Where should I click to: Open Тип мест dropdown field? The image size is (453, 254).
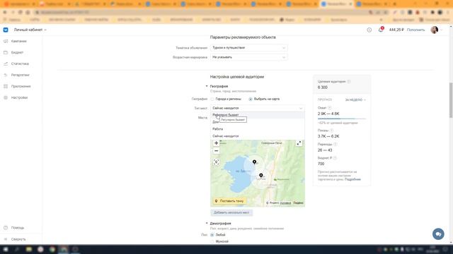pyautogui.click(x=258, y=108)
